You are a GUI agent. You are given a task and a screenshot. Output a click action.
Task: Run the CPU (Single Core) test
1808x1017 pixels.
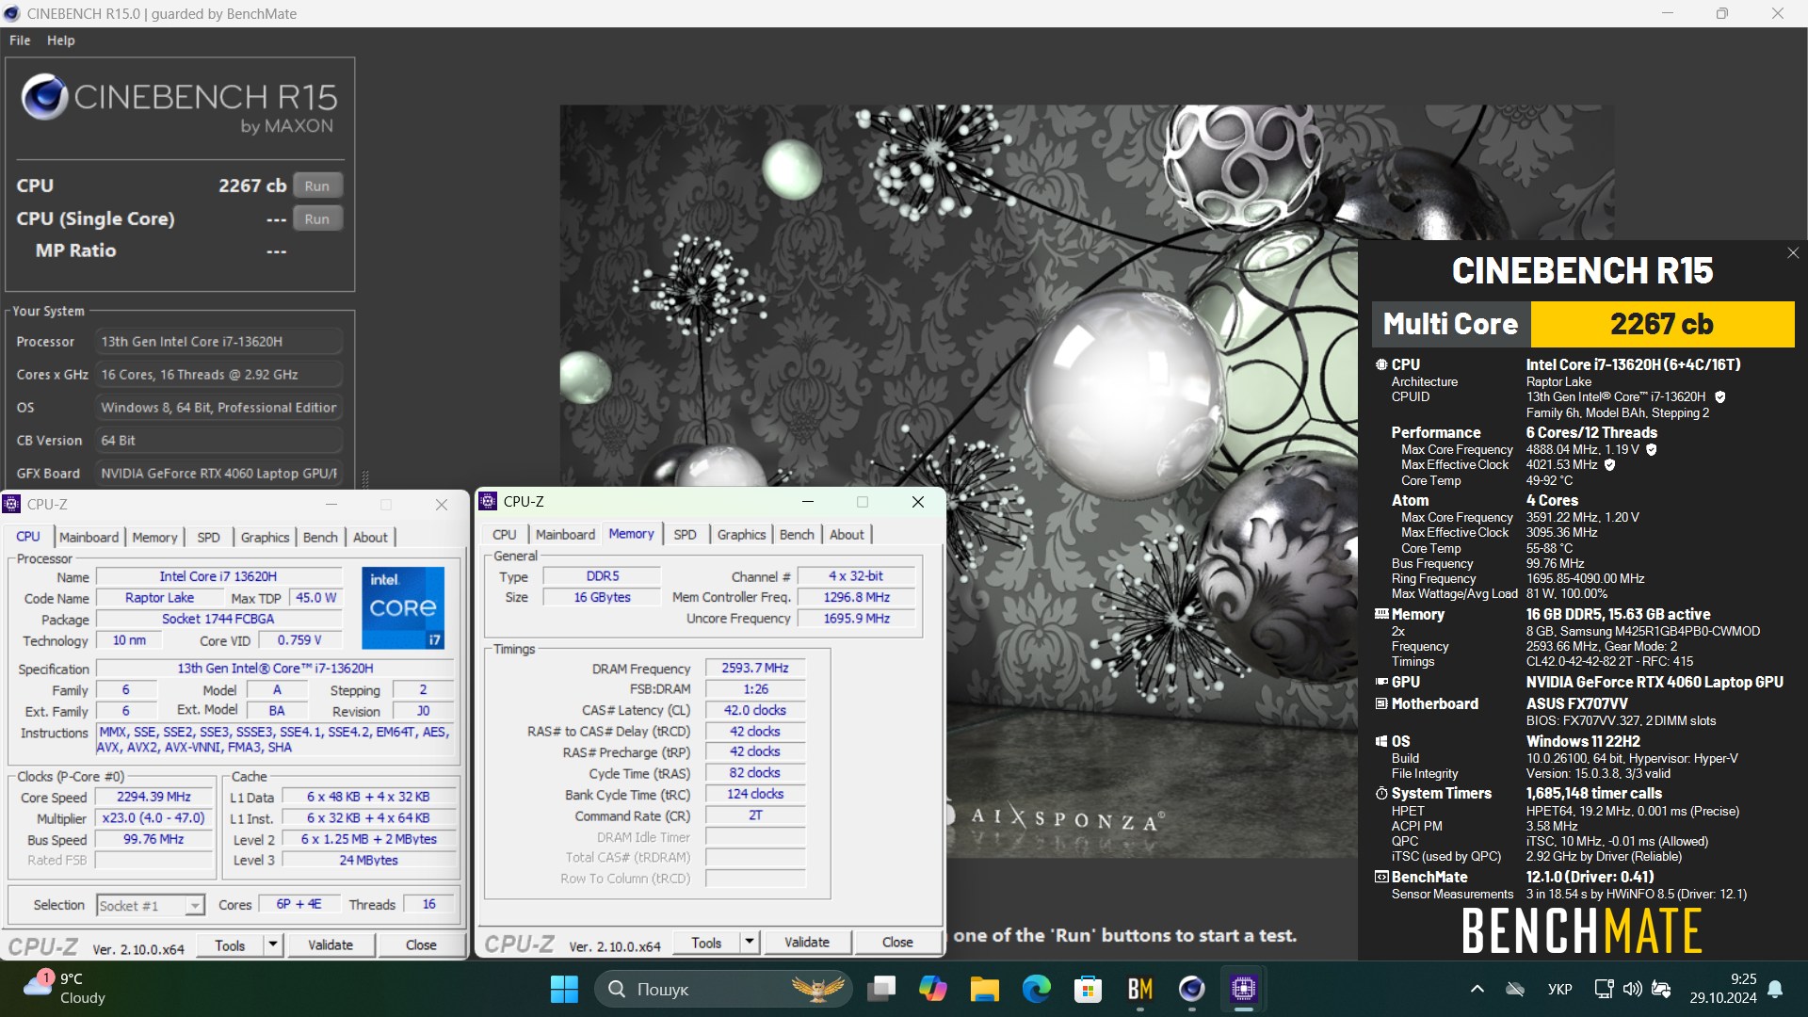click(x=316, y=218)
